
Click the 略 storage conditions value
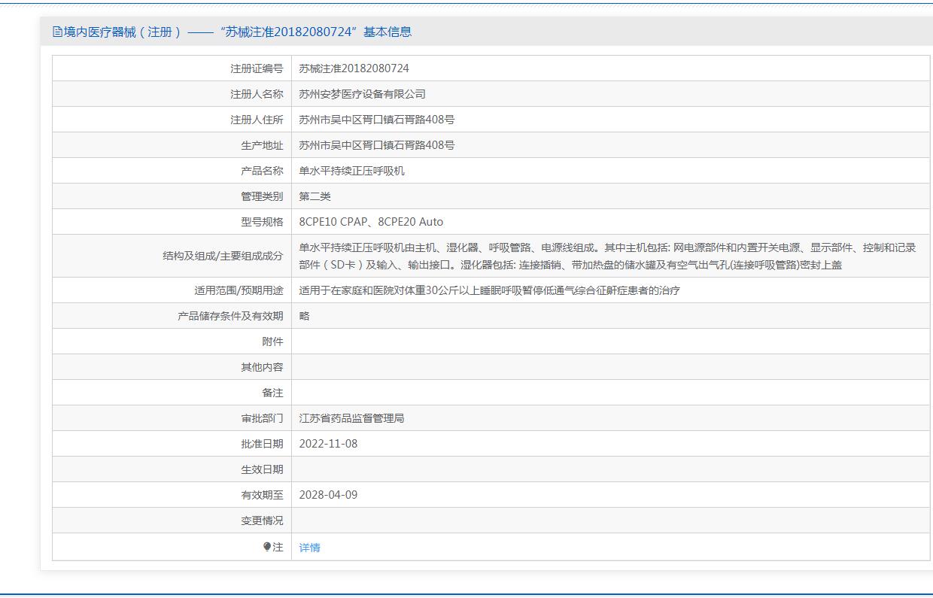tap(304, 316)
